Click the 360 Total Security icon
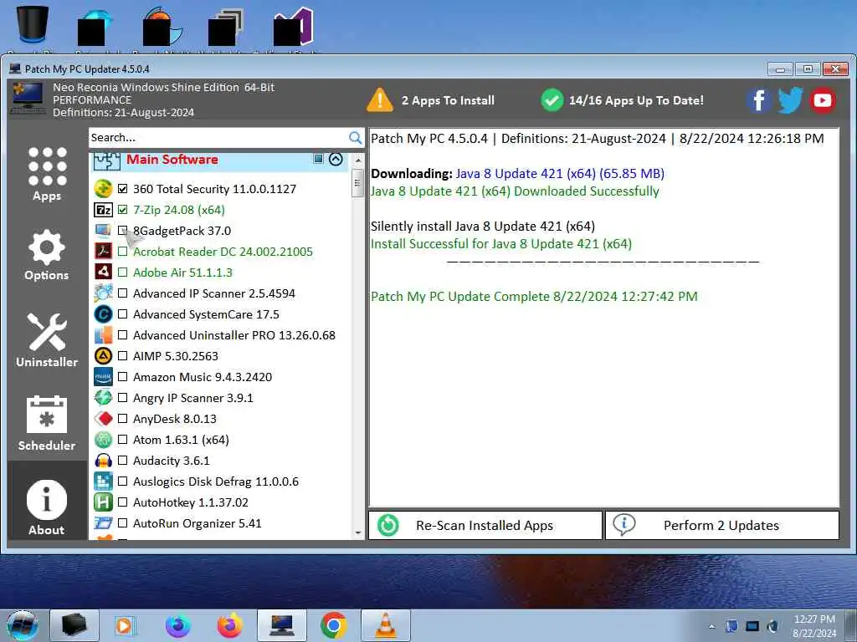The height and width of the screenshot is (642, 857). pos(103,189)
